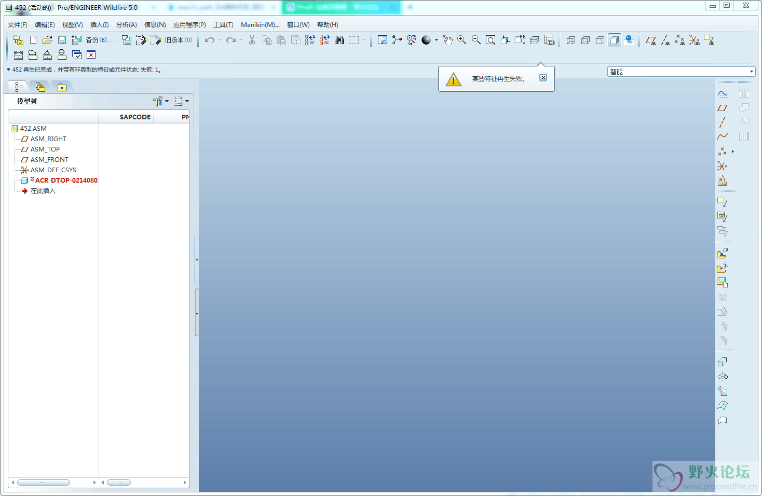Toggle spin center display
Screen dimensions: 762x496
[397, 40]
